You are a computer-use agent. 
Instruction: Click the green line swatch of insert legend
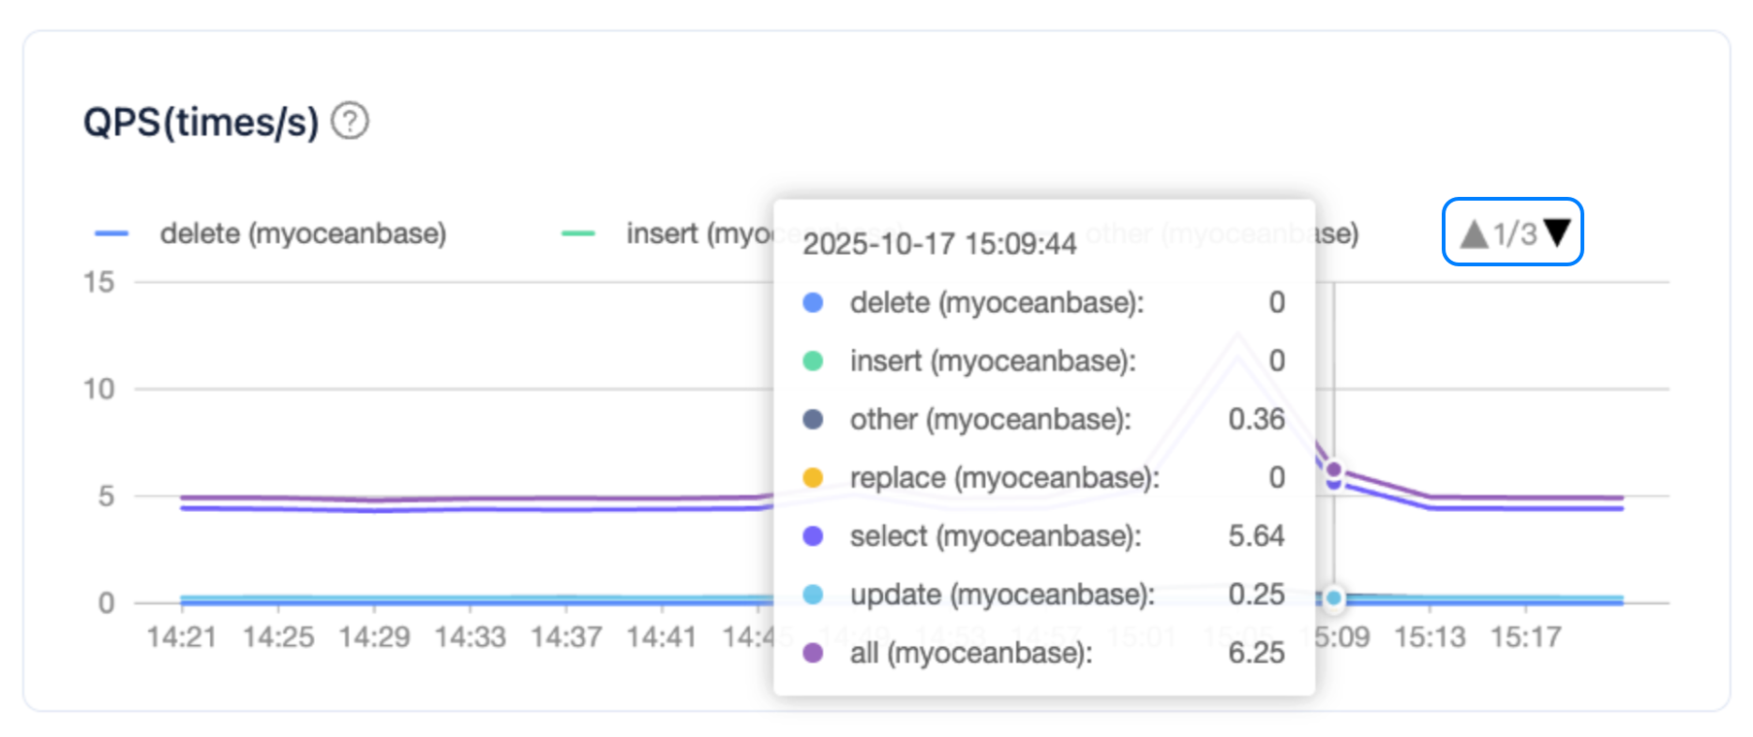click(x=577, y=233)
